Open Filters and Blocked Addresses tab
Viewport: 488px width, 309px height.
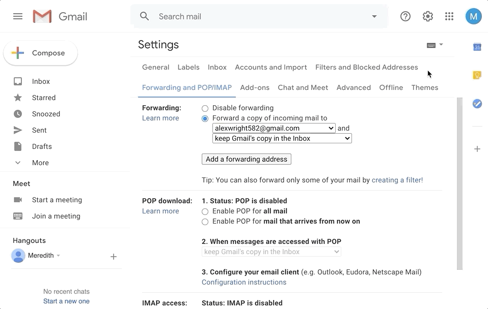tap(366, 67)
